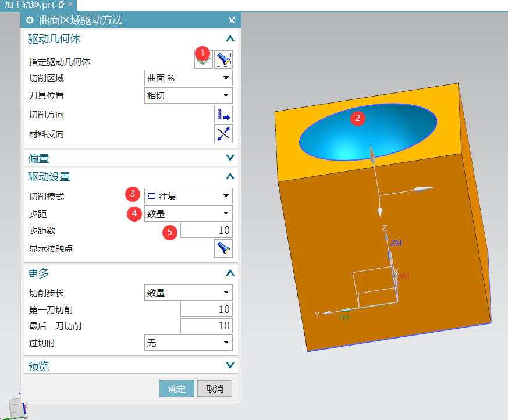Image resolution: width=508 pixels, height=420 pixels.
Task: Open the 切削区域 dropdown showing 曲面 %
Action: [188, 79]
